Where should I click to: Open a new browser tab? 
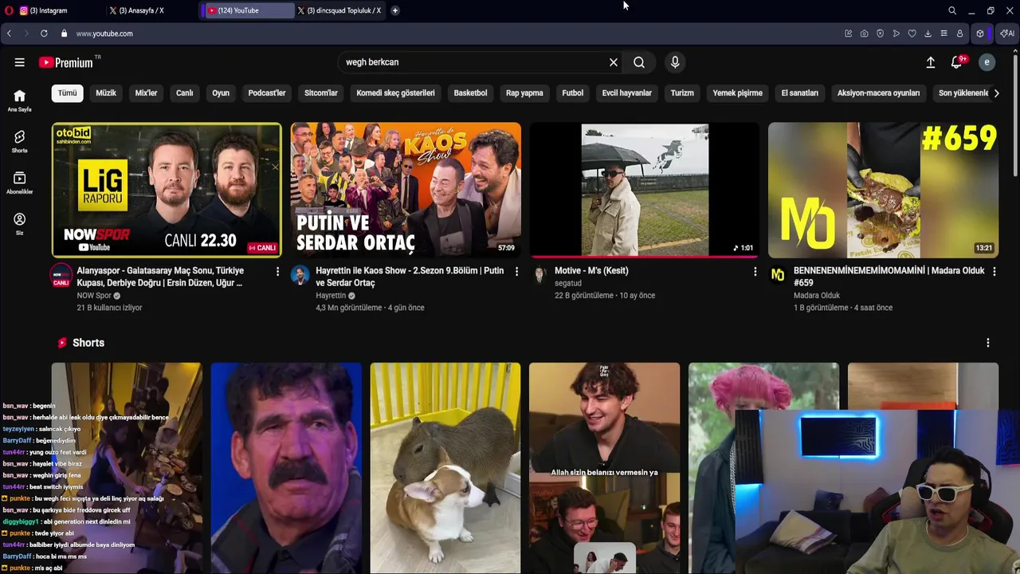395,10
